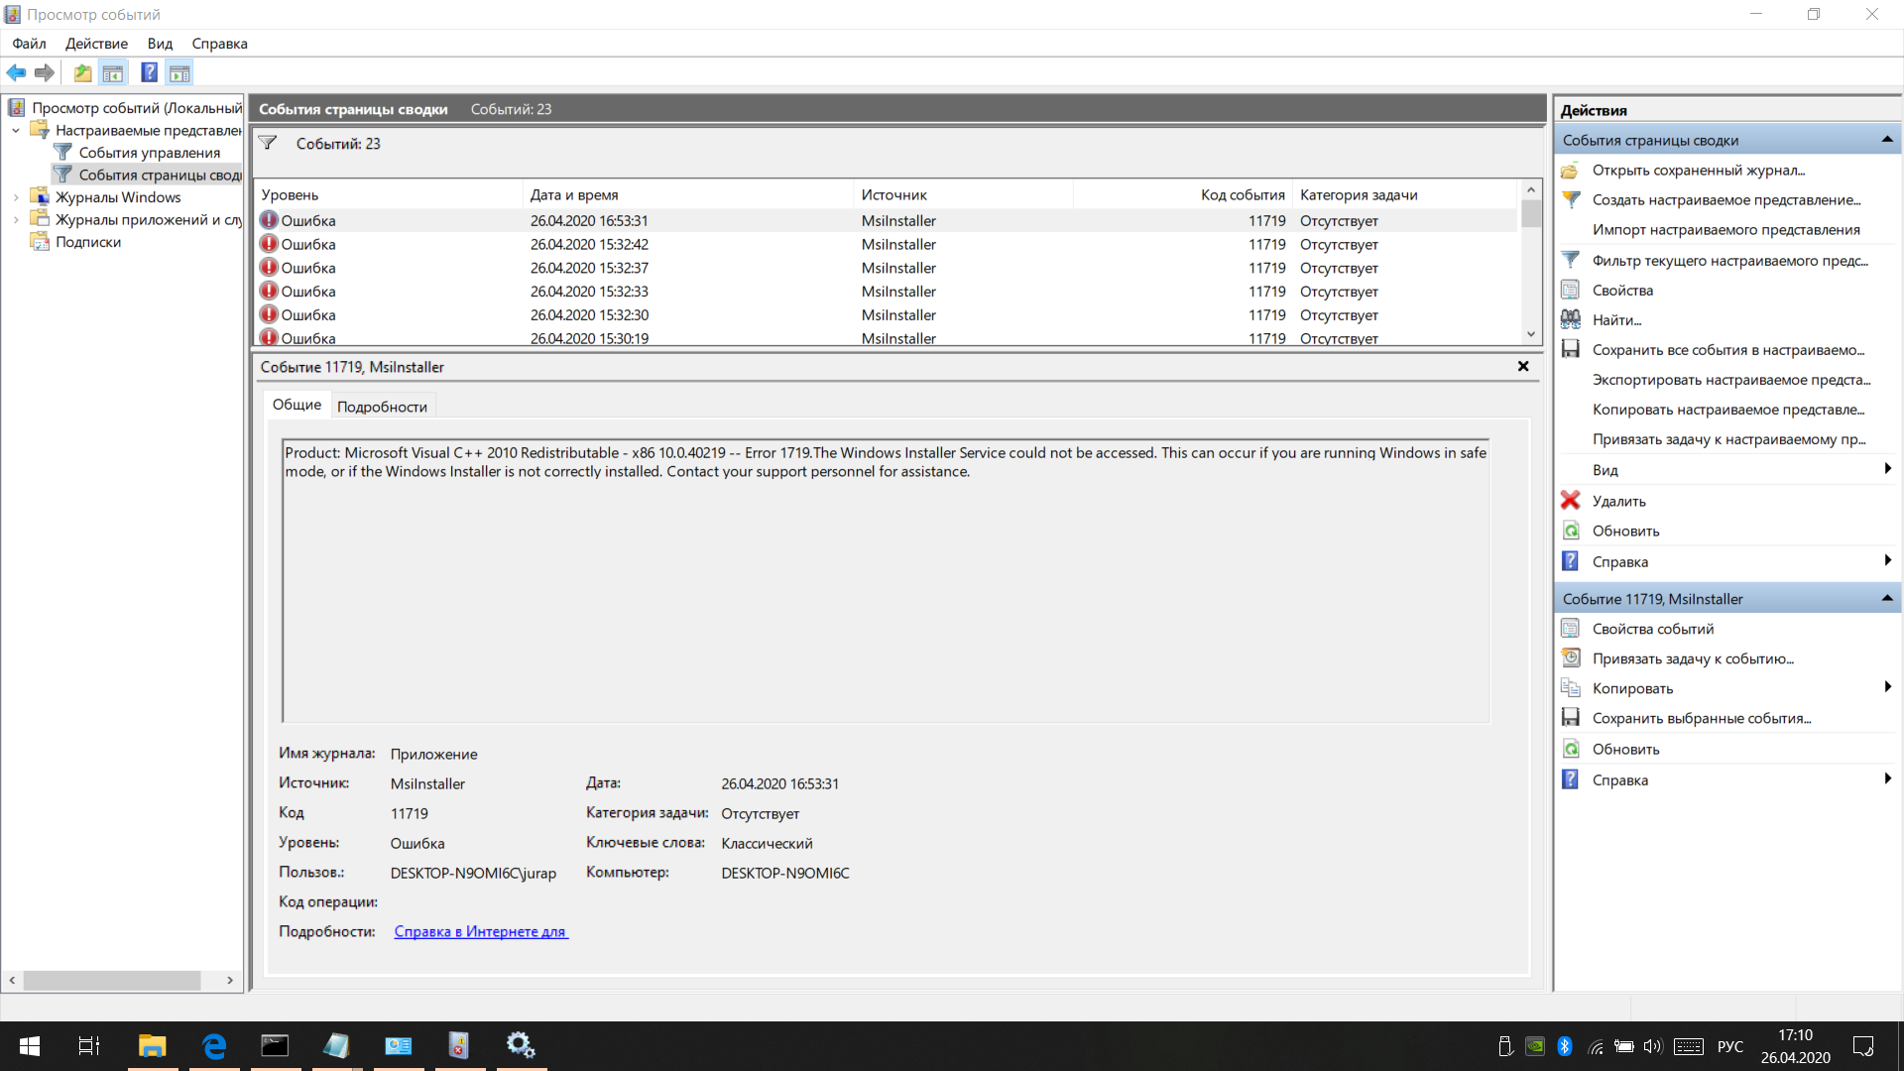Click Экспортировать настраиваемое представление action
Image resolution: width=1904 pixels, height=1071 pixels.
[x=1730, y=380]
